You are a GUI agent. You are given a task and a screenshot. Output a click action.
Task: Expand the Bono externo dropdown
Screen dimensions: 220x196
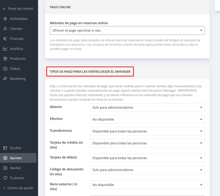pyautogui.click(x=147, y=185)
